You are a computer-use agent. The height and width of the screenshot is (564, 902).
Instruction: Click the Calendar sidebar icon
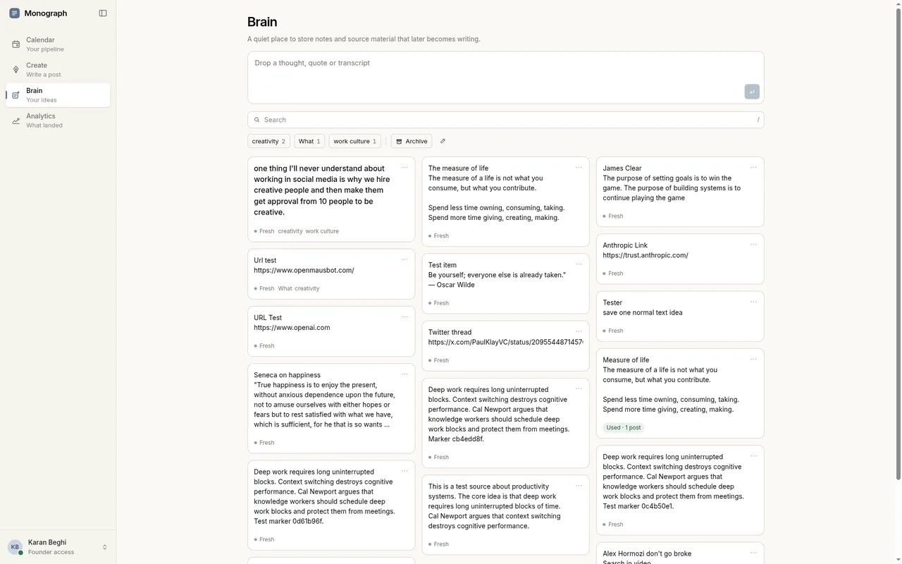pos(16,44)
